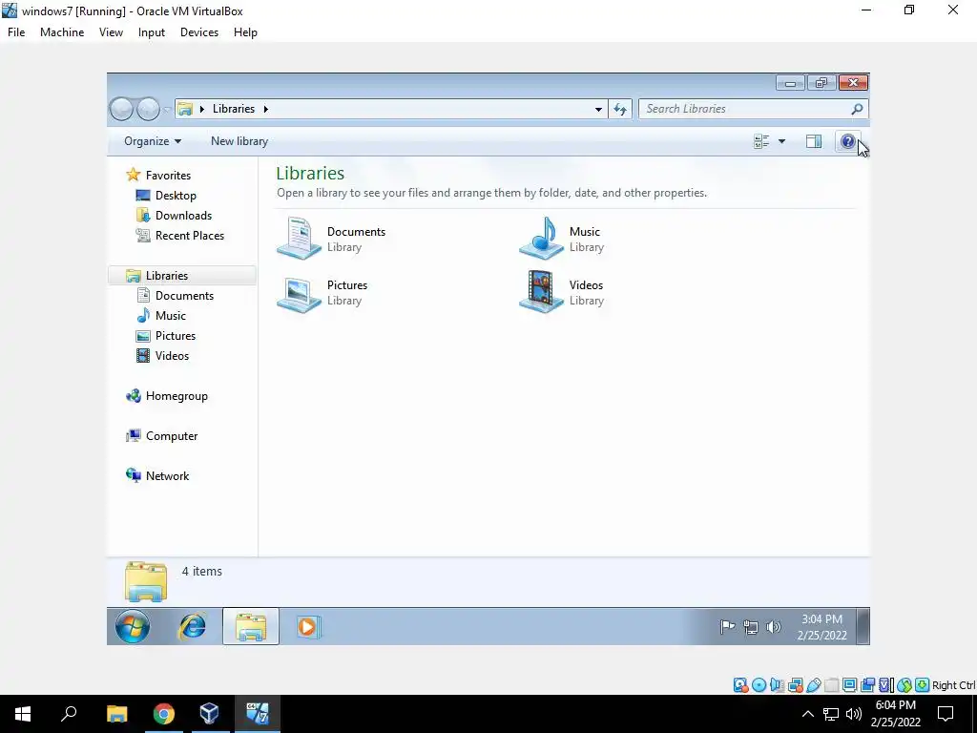Open the view options dropdown arrow
977x733 pixels.
click(781, 141)
